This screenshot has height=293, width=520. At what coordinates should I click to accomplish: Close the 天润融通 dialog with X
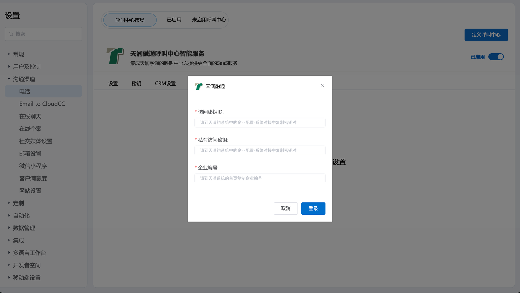tap(322, 86)
